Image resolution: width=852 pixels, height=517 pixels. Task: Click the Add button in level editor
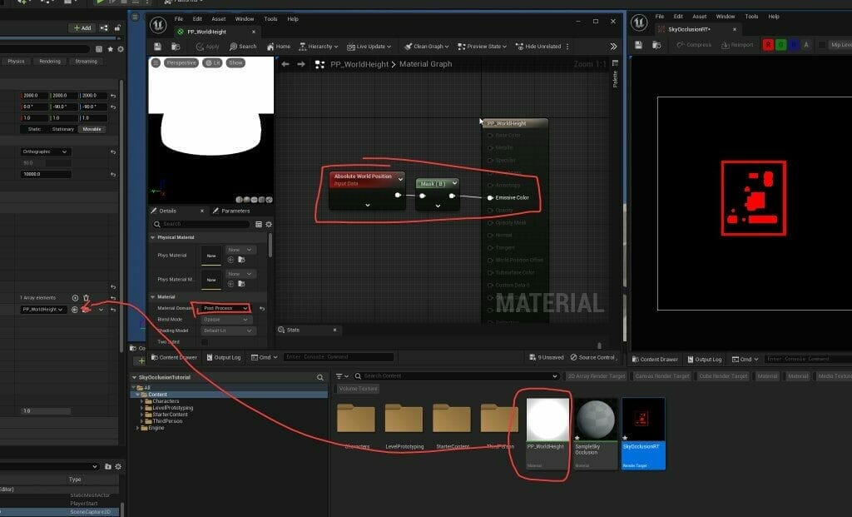coord(81,27)
